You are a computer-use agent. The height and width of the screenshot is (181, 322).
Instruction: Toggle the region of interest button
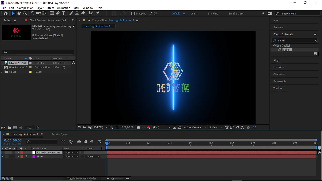point(174,127)
